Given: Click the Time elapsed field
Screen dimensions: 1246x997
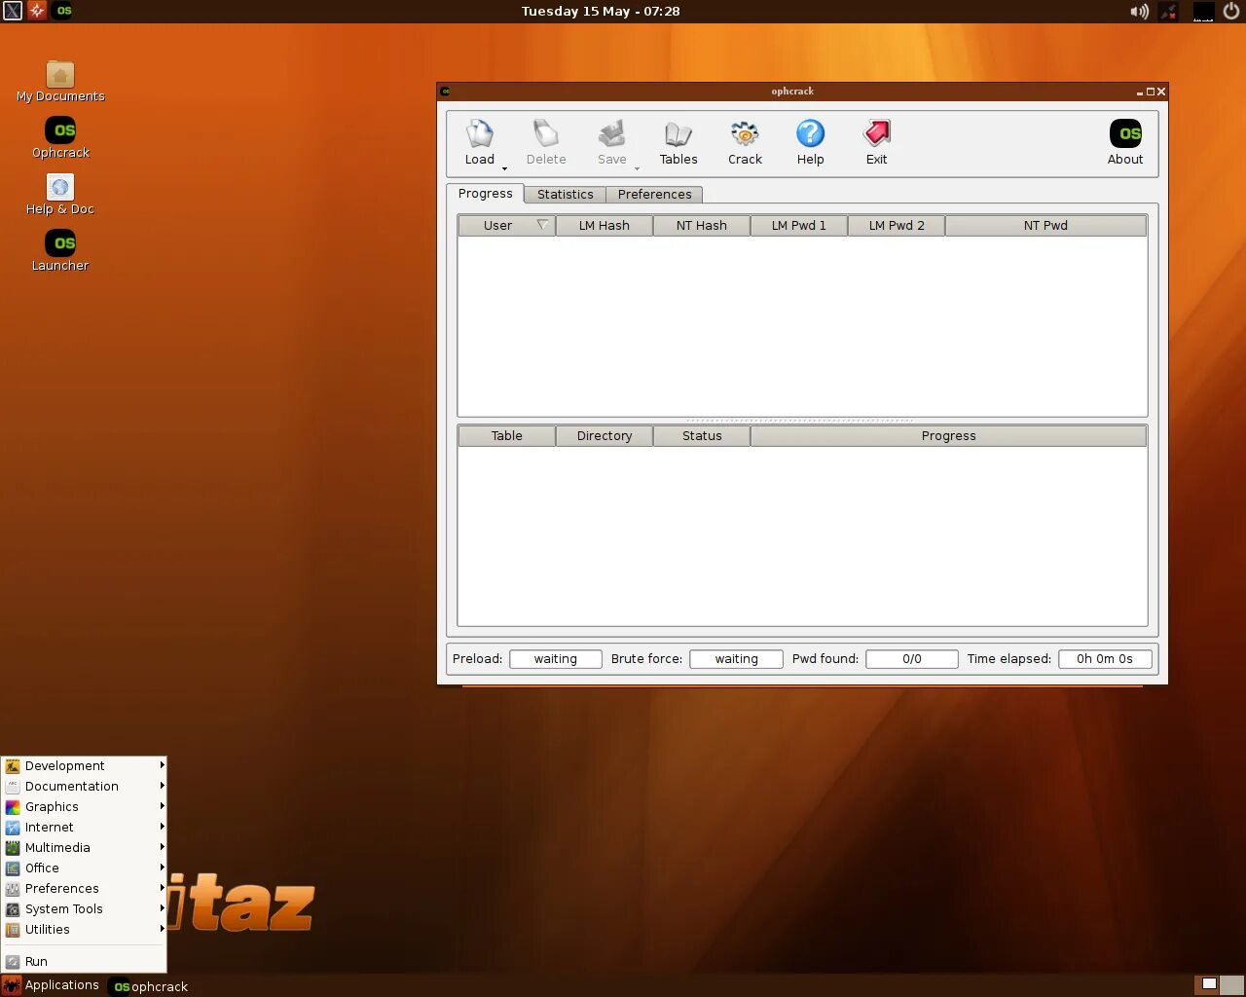Looking at the screenshot, I should (1104, 659).
